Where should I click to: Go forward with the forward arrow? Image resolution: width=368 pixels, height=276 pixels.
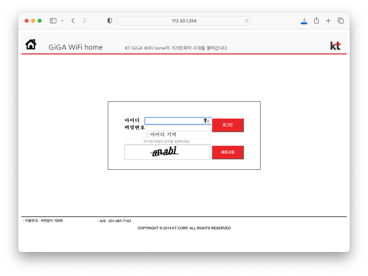pos(84,21)
